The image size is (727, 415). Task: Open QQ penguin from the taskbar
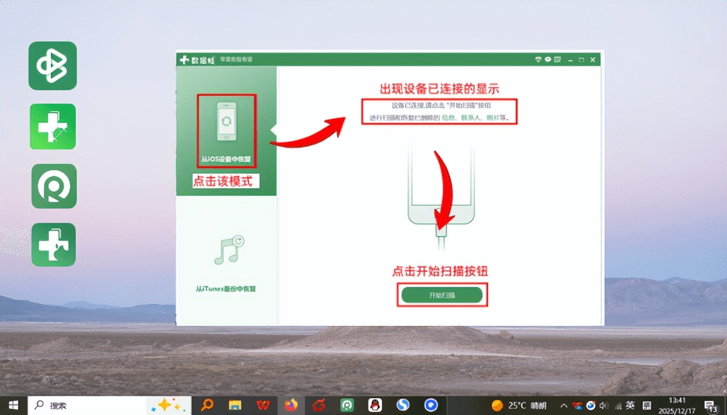point(374,405)
